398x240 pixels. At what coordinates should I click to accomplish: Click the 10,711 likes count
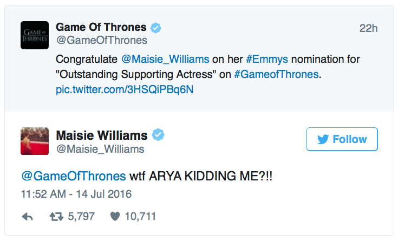[x=140, y=217]
